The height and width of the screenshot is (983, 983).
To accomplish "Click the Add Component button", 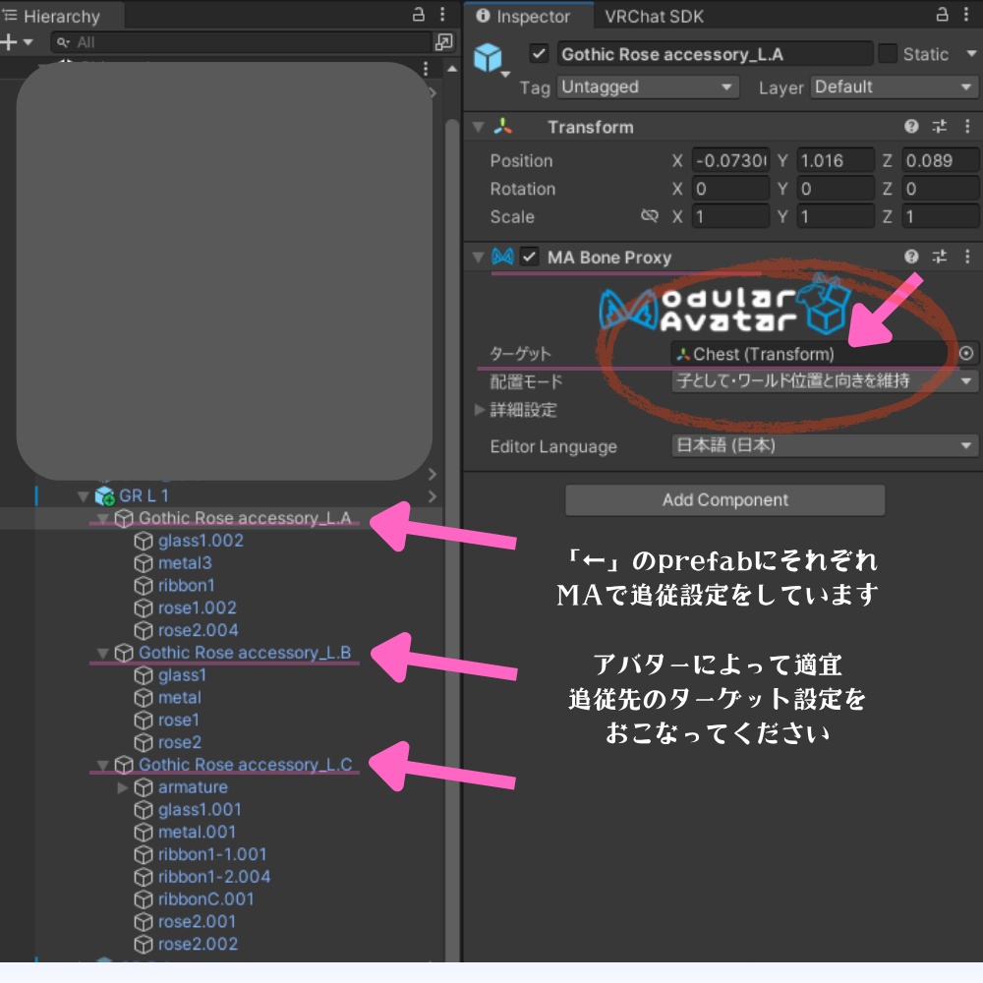I will pos(724,500).
